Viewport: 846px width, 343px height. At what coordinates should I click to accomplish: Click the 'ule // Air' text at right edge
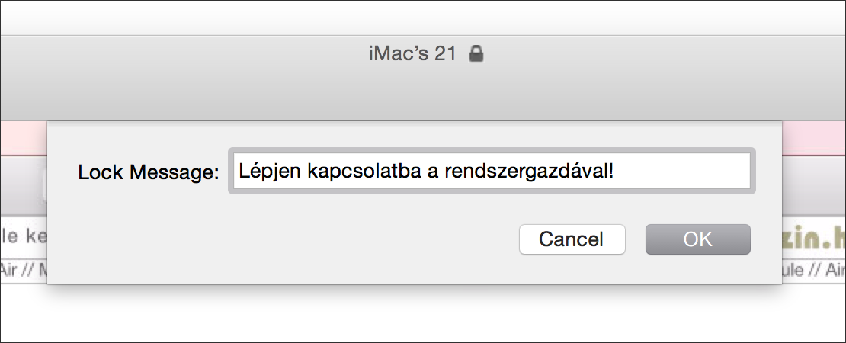[814, 269]
